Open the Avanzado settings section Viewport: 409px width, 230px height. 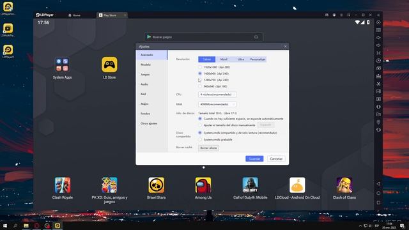pyautogui.click(x=151, y=55)
